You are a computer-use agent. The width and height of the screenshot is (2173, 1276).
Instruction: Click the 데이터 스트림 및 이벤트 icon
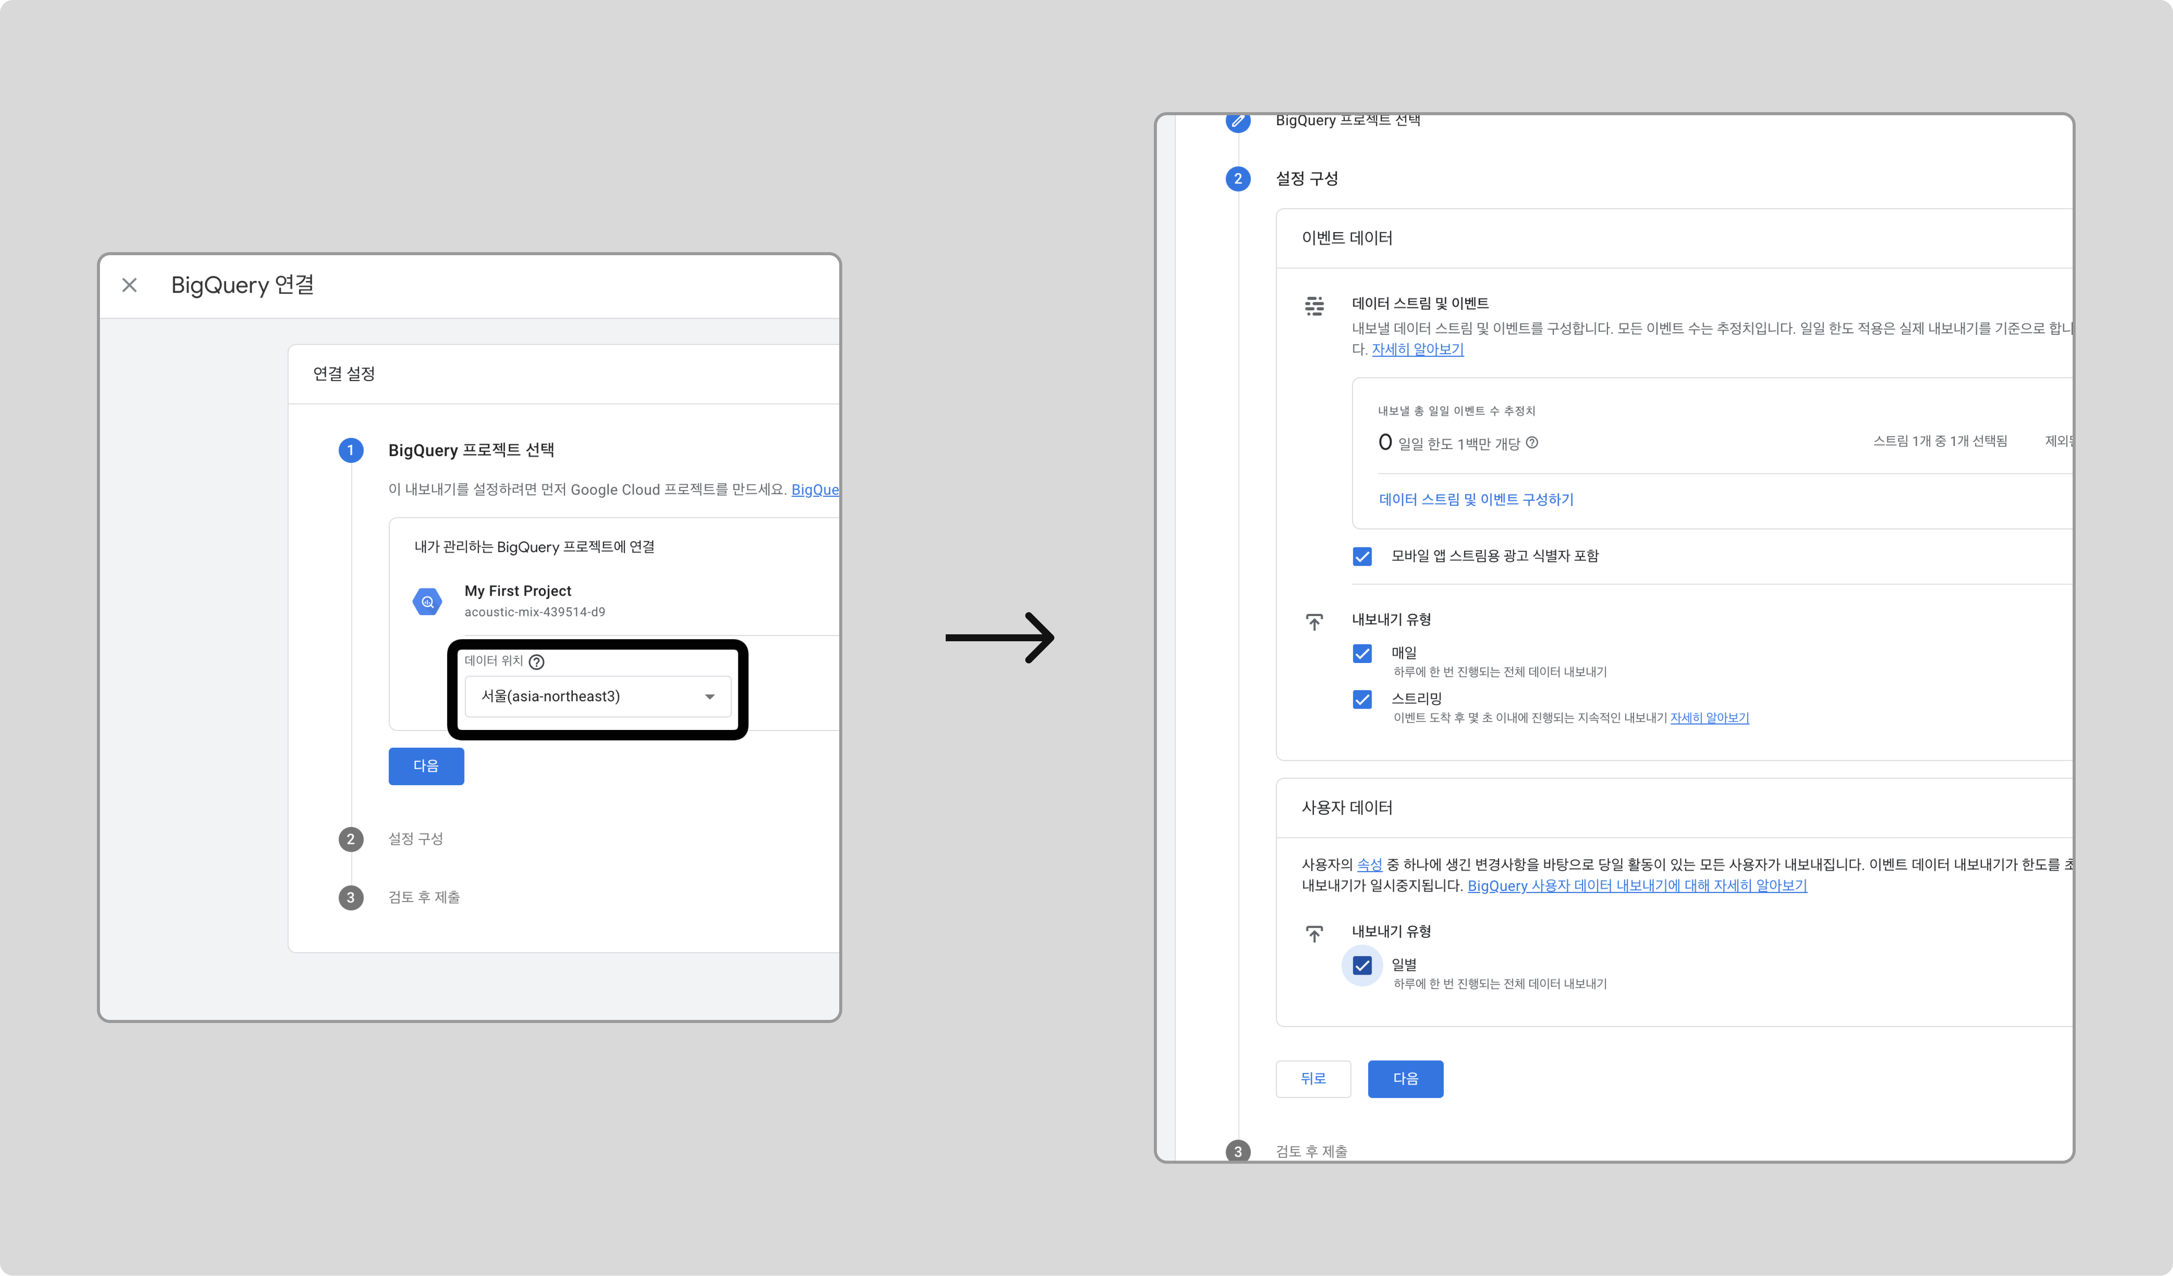pos(1314,305)
